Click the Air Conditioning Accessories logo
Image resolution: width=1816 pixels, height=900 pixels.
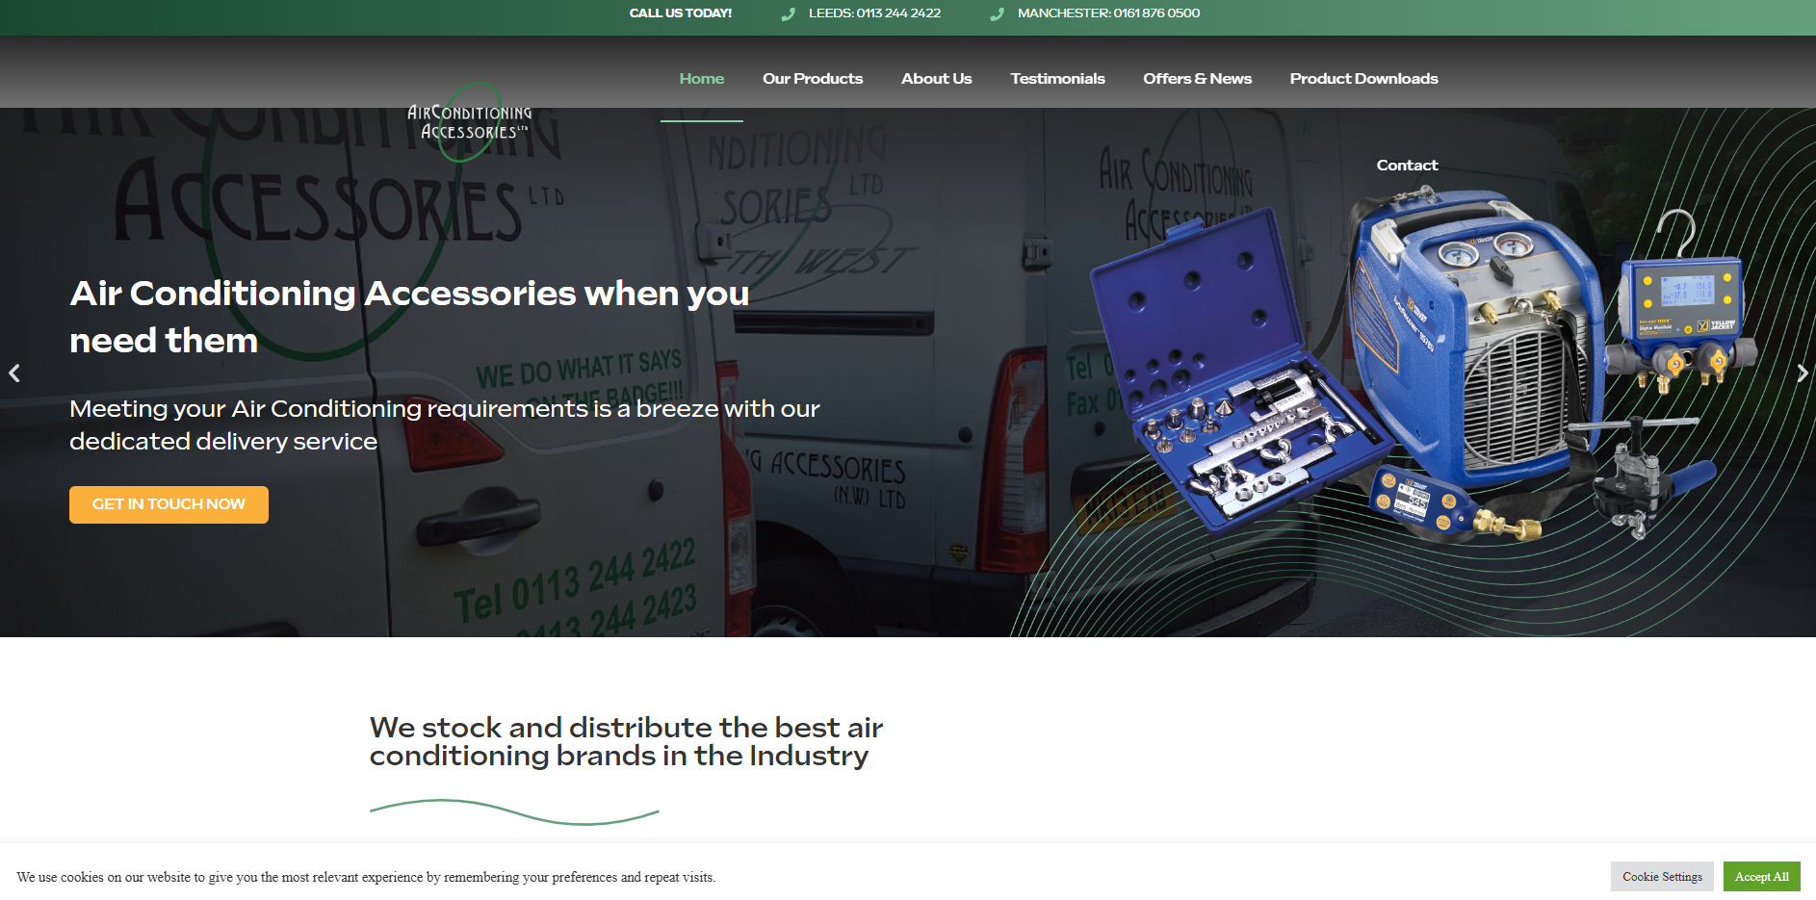471,117
